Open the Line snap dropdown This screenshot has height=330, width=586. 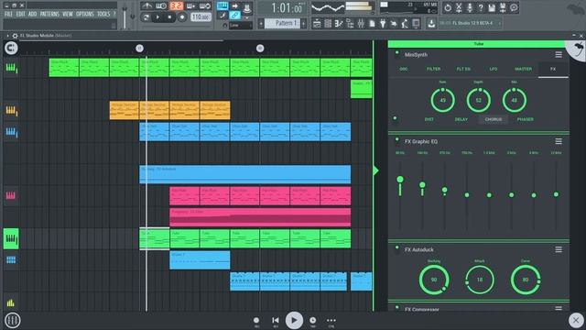241,25
